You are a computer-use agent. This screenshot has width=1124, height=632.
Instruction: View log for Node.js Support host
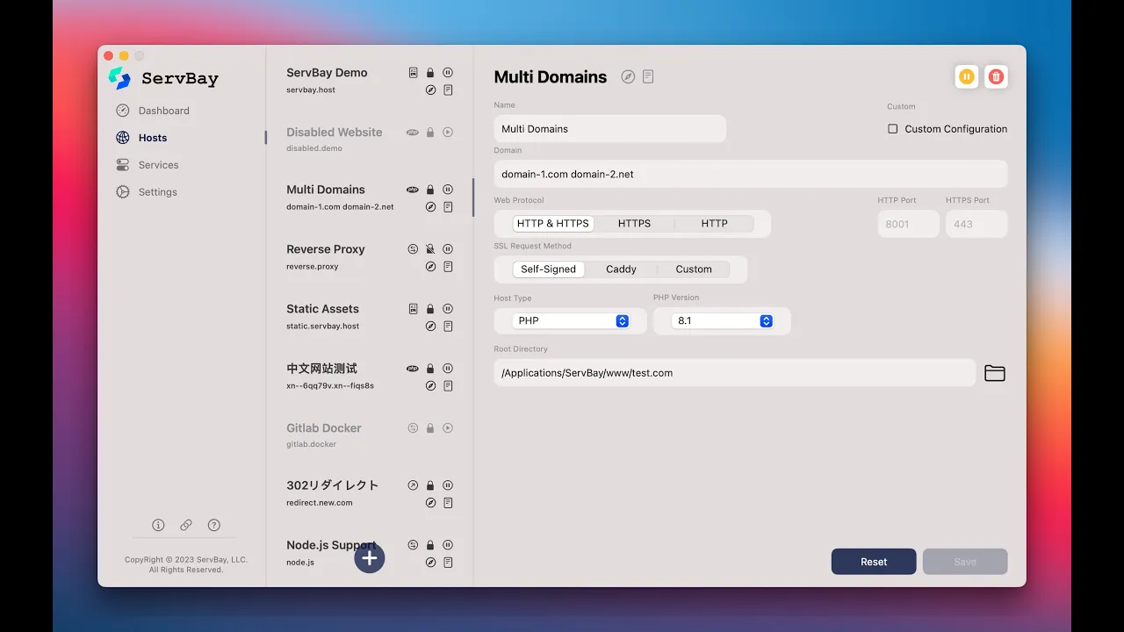(448, 562)
